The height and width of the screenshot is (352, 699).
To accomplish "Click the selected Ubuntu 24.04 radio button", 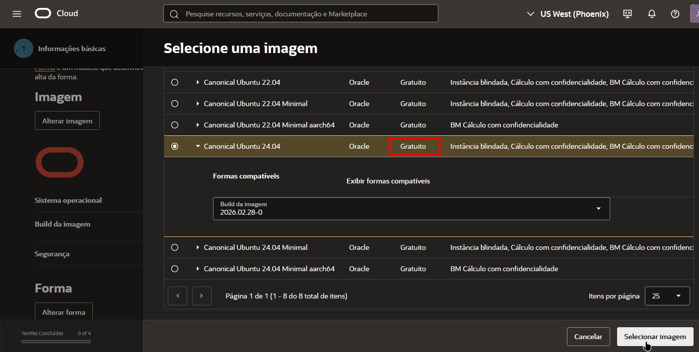I will click(x=175, y=146).
